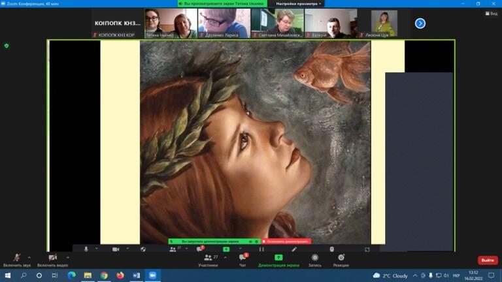Image resolution: width=502 pixels, height=282 pixels.
Task: Open Windows notification center icon
Action: 491,275
